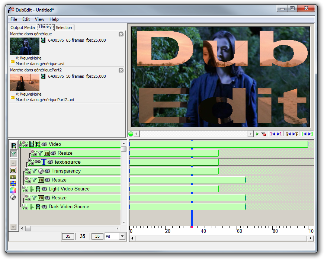The width and height of the screenshot is (324, 260).
Task: Remove Marche dans générique from library
Action: [x=121, y=34]
